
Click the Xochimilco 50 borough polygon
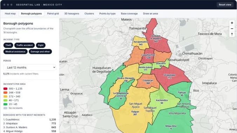[x=162, y=101]
